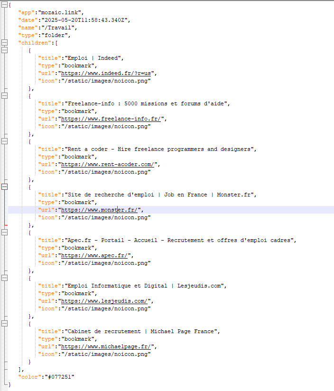The height and width of the screenshot is (391, 334).
Task: Open the www.monster.fr URL link
Action: click(x=99, y=210)
